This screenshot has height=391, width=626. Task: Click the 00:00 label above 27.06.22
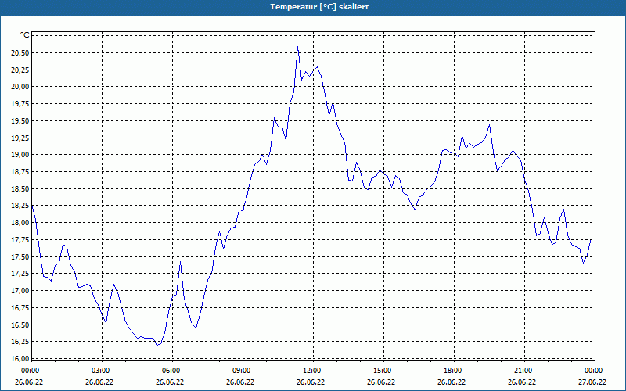[592, 371]
